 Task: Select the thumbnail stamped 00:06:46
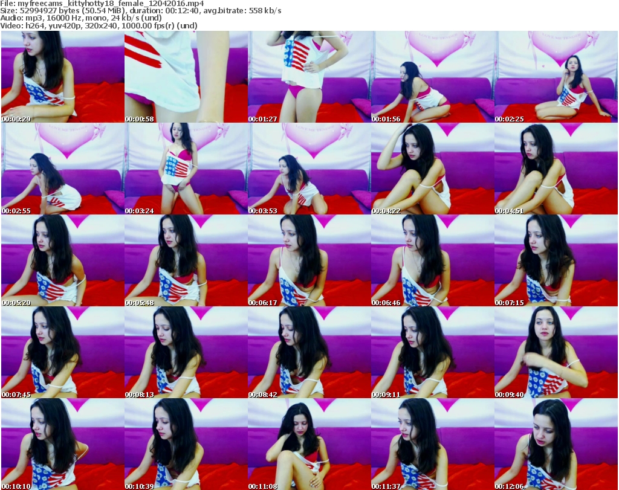click(x=433, y=260)
